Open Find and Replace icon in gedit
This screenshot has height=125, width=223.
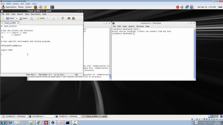(74, 18)
